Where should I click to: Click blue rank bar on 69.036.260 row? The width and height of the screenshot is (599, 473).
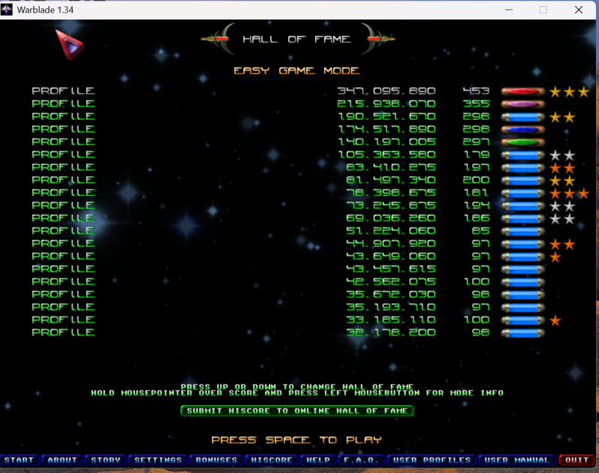coord(523,219)
